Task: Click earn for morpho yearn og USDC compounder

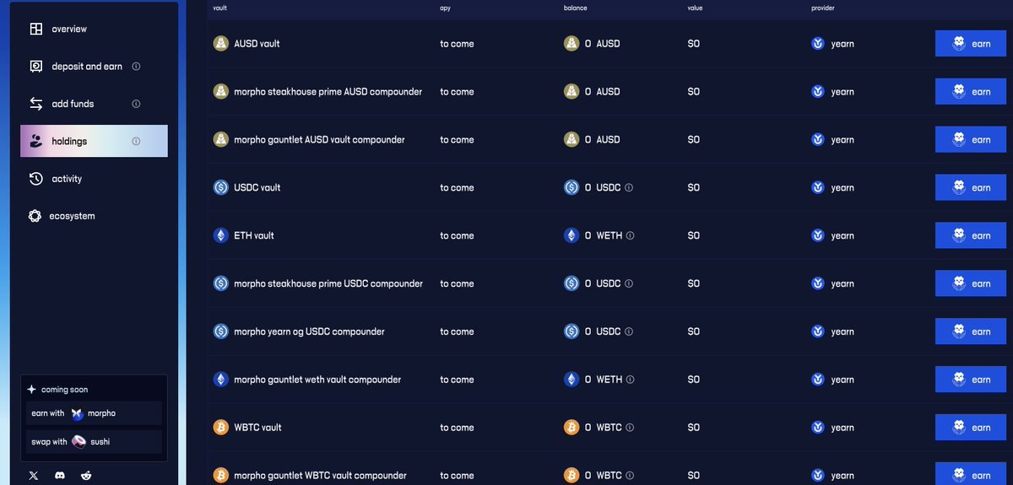Action: coord(971,331)
